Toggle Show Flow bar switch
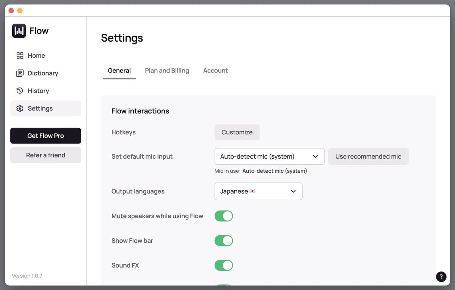The width and height of the screenshot is (455, 290). [224, 241]
